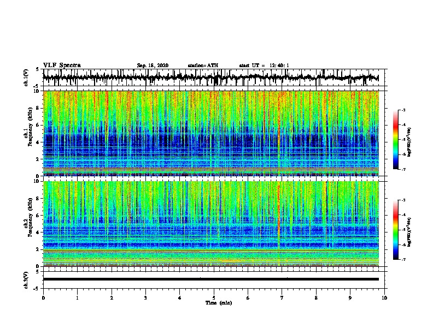Click the "6" tick on the Time axis
This screenshot has width=433, height=334.
pyautogui.click(x=248, y=298)
